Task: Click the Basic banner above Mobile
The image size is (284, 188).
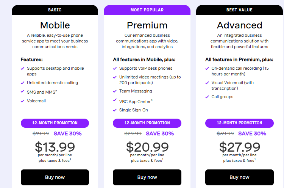Action: 55,10
